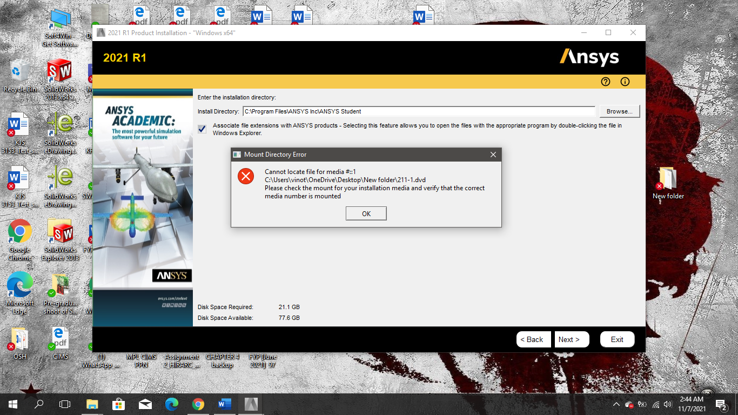Select the Soft4Win Get Software desktop shortcut
738x415 pixels.
tap(59, 27)
